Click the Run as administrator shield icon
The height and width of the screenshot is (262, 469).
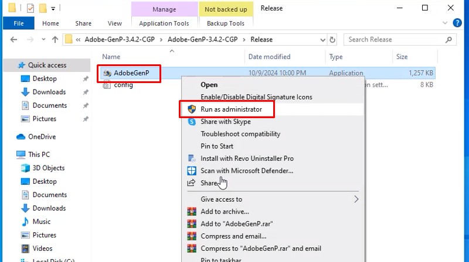[191, 109]
